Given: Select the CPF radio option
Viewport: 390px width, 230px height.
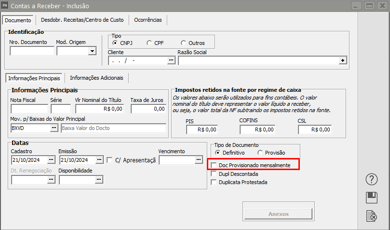Looking at the screenshot, I should click(x=149, y=43).
